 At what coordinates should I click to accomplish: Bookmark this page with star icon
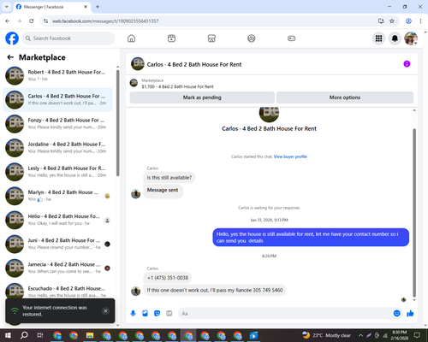coord(392,21)
